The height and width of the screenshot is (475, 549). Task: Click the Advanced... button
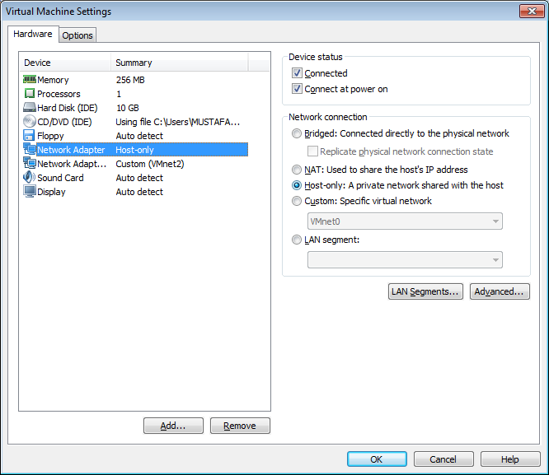pos(500,291)
